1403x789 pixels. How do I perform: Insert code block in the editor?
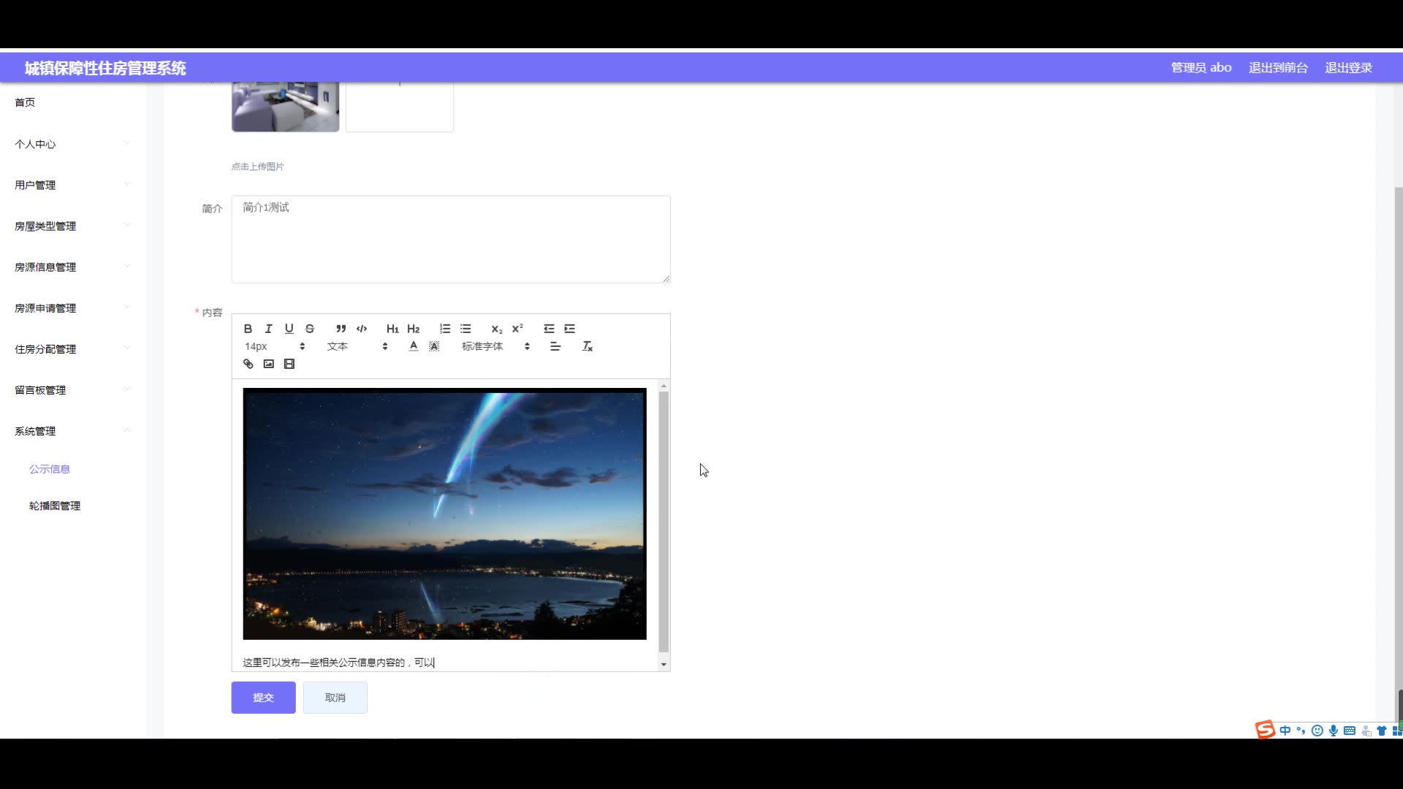(362, 329)
